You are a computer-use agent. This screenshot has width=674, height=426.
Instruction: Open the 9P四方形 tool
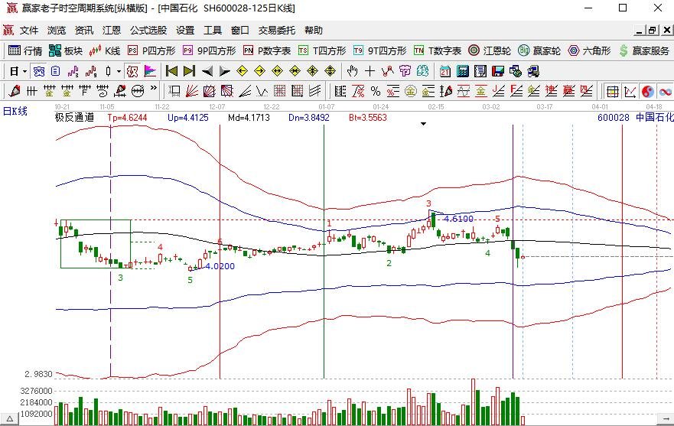click(209, 50)
